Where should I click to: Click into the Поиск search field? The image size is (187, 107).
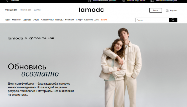pos(152,20)
